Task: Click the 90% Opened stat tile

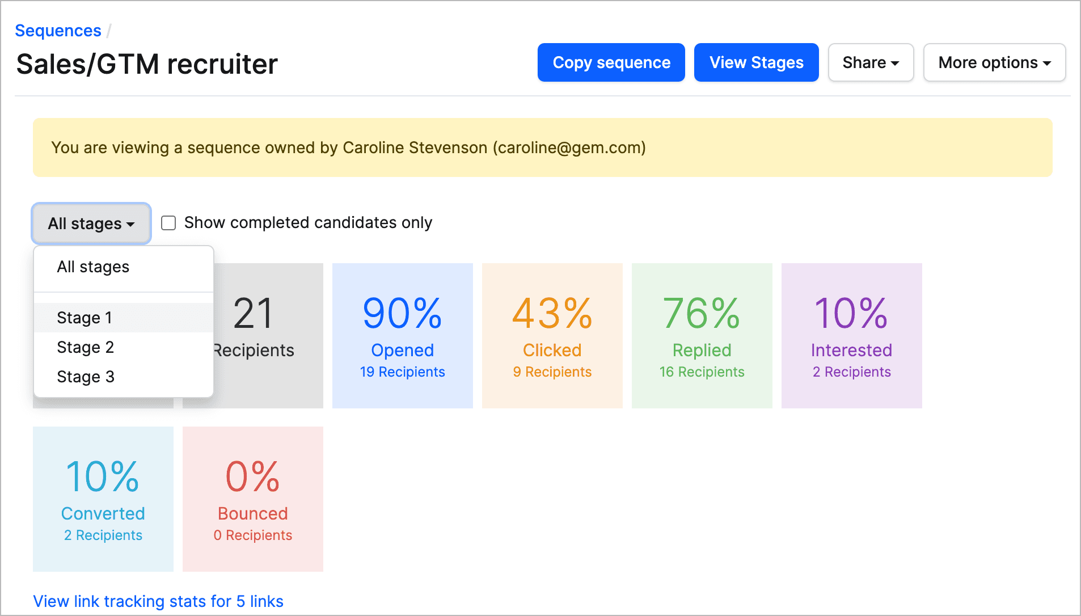Action: pyautogui.click(x=402, y=335)
